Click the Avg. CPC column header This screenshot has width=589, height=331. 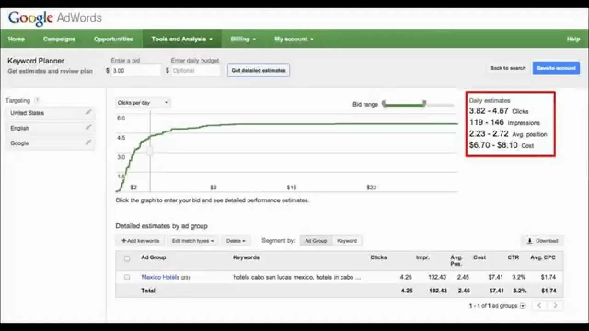click(543, 257)
